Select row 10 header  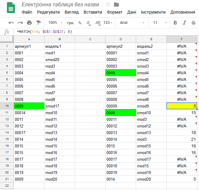[x=7, y=106]
